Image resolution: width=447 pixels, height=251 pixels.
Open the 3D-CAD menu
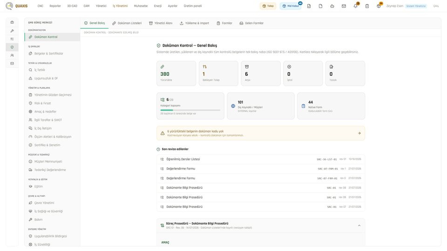pyautogui.click(x=72, y=6)
